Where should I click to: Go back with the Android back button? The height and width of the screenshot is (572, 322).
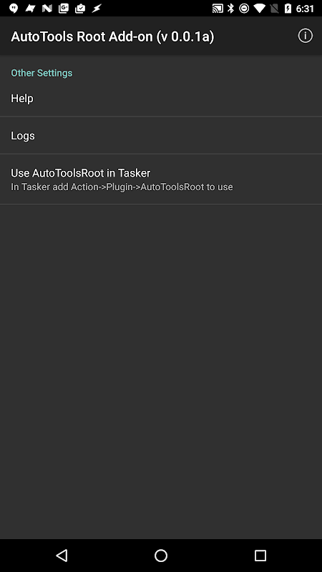[62, 556]
